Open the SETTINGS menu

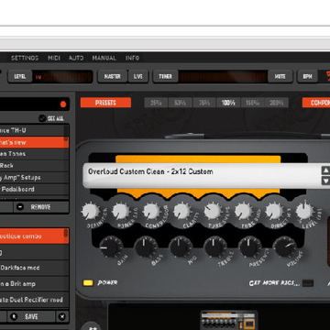pyautogui.click(x=25, y=58)
